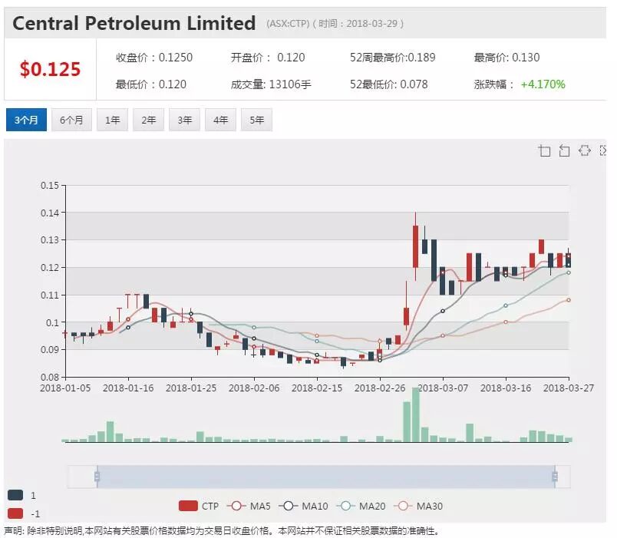The width and height of the screenshot is (617, 538).
Task: Click the tall red candlestick peaking at 0.14
Action: pos(415,247)
